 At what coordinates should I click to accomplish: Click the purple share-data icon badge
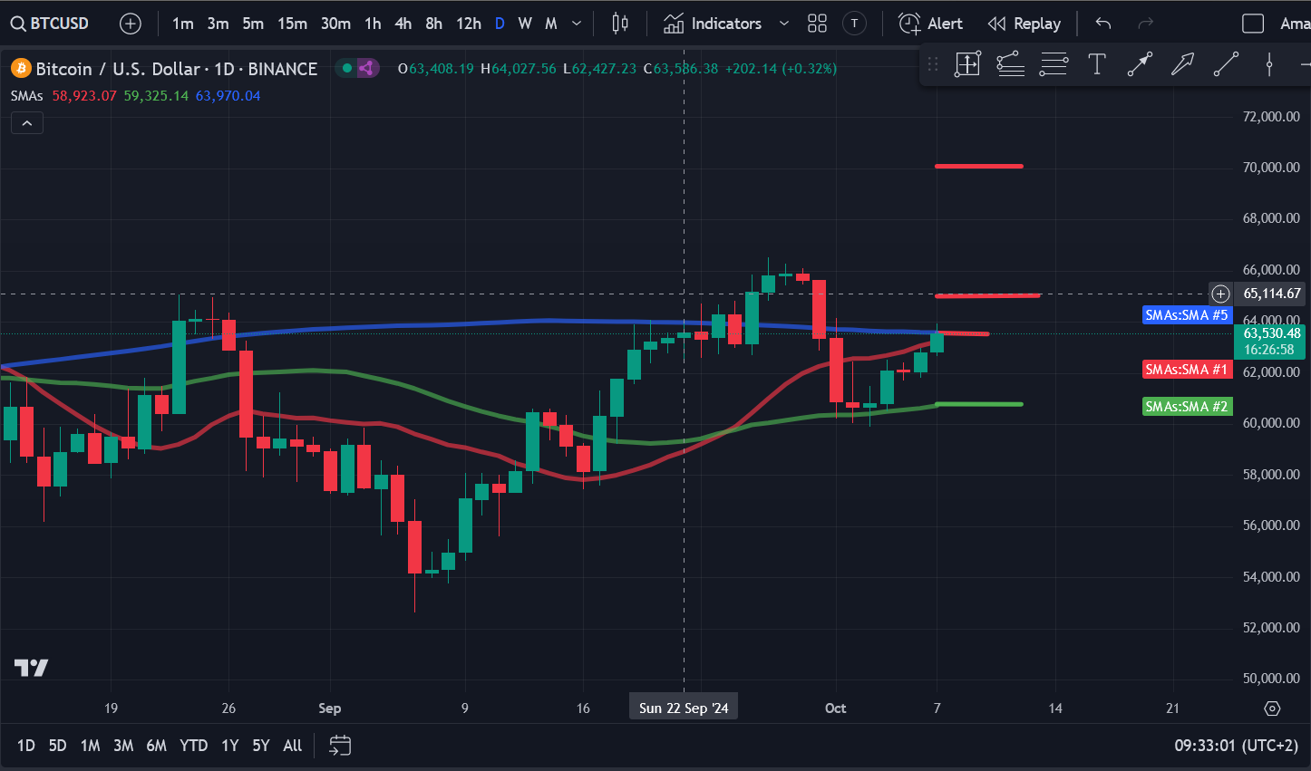tap(366, 68)
